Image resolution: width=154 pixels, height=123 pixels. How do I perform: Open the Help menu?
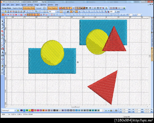coord(56,5)
